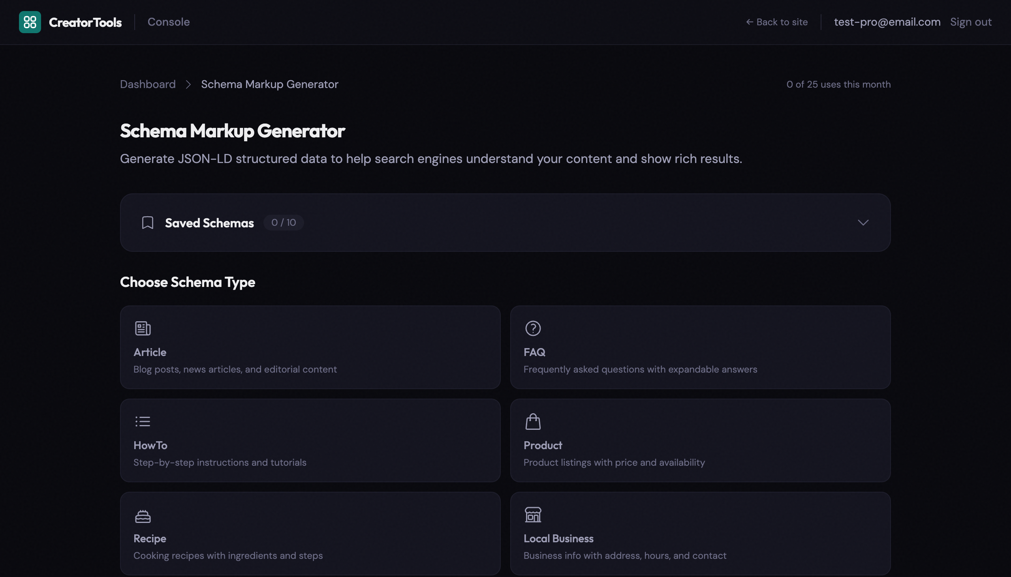Select the Article newspaper icon
The height and width of the screenshot is (577, 1011).
click(x=142, y=328)
